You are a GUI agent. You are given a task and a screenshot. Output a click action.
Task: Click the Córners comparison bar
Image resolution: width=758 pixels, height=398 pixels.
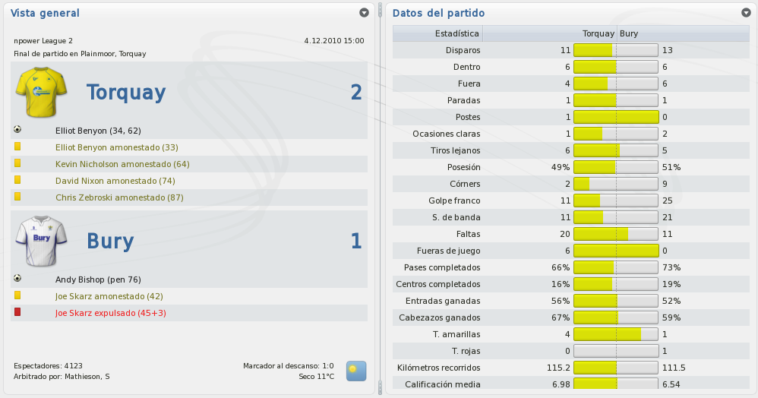[x=616, y=184]
